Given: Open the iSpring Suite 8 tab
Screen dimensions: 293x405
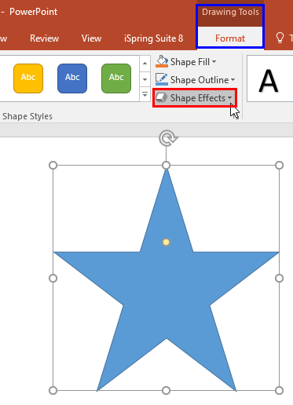Looking at the screenshot, I should click(153, 38).
